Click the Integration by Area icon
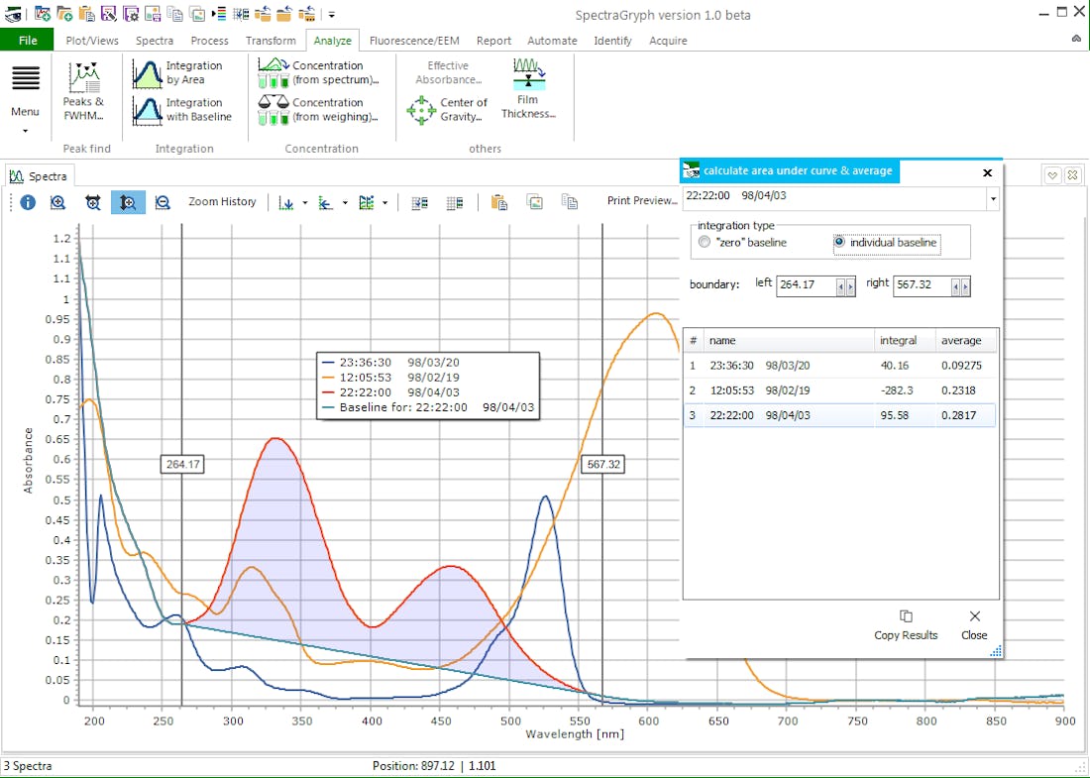Screen dimensions: 1090x778 (x=148, y=73)
